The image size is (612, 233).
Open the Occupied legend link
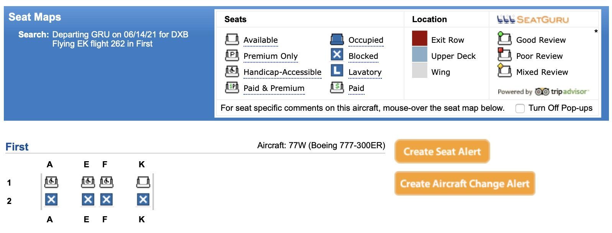point(366,40)
